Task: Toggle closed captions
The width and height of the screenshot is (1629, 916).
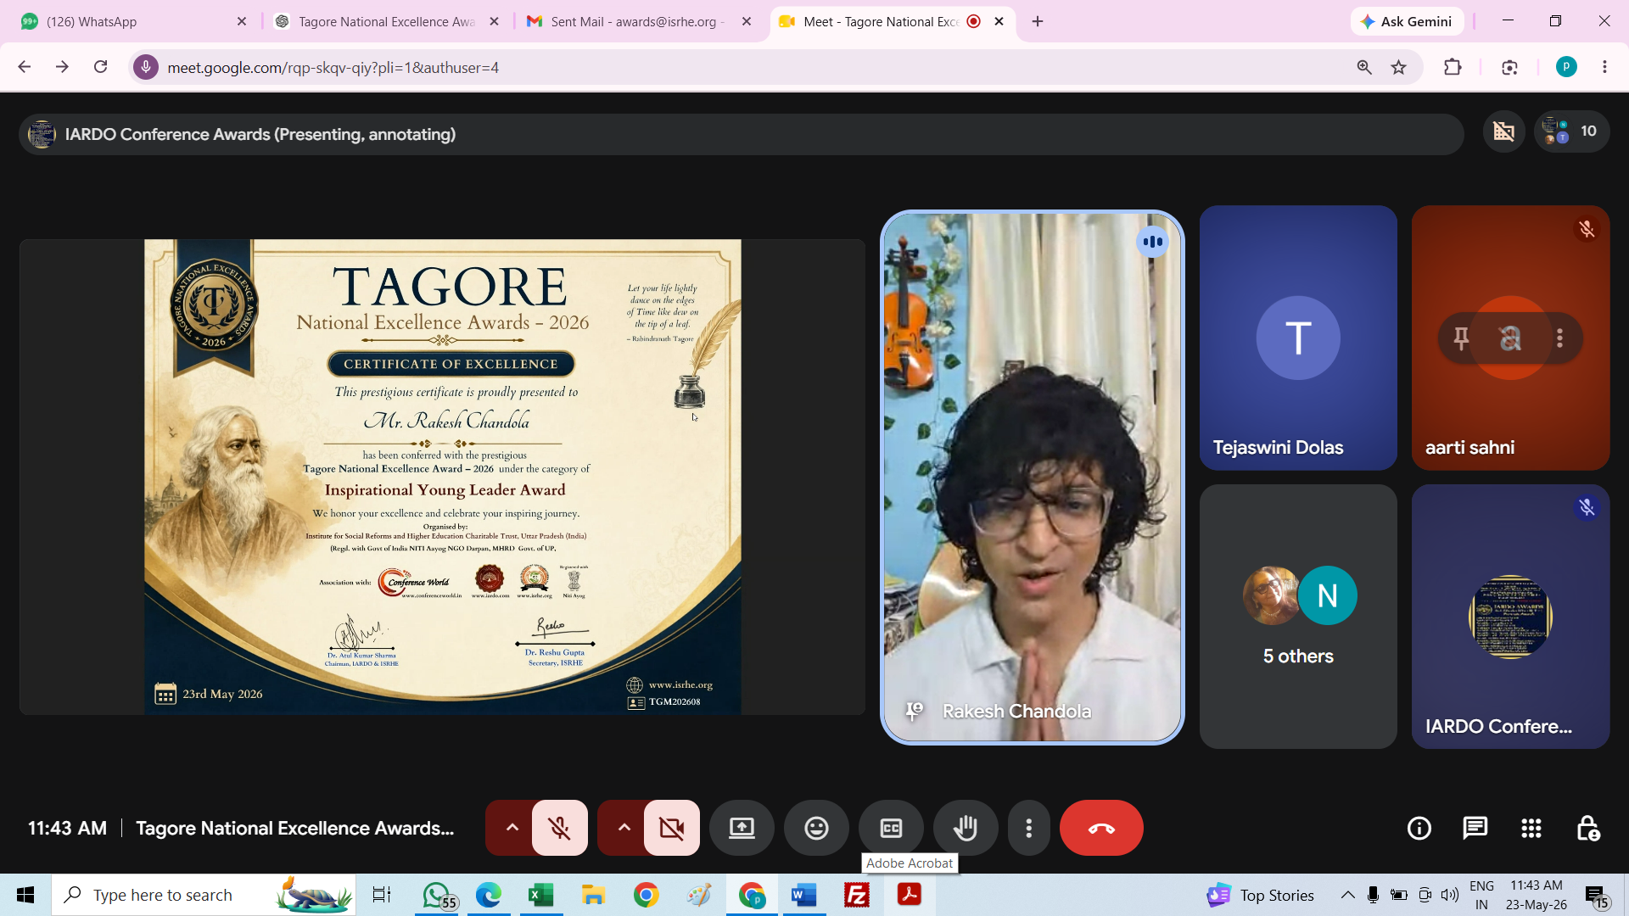Action: [x=891, y=828]
